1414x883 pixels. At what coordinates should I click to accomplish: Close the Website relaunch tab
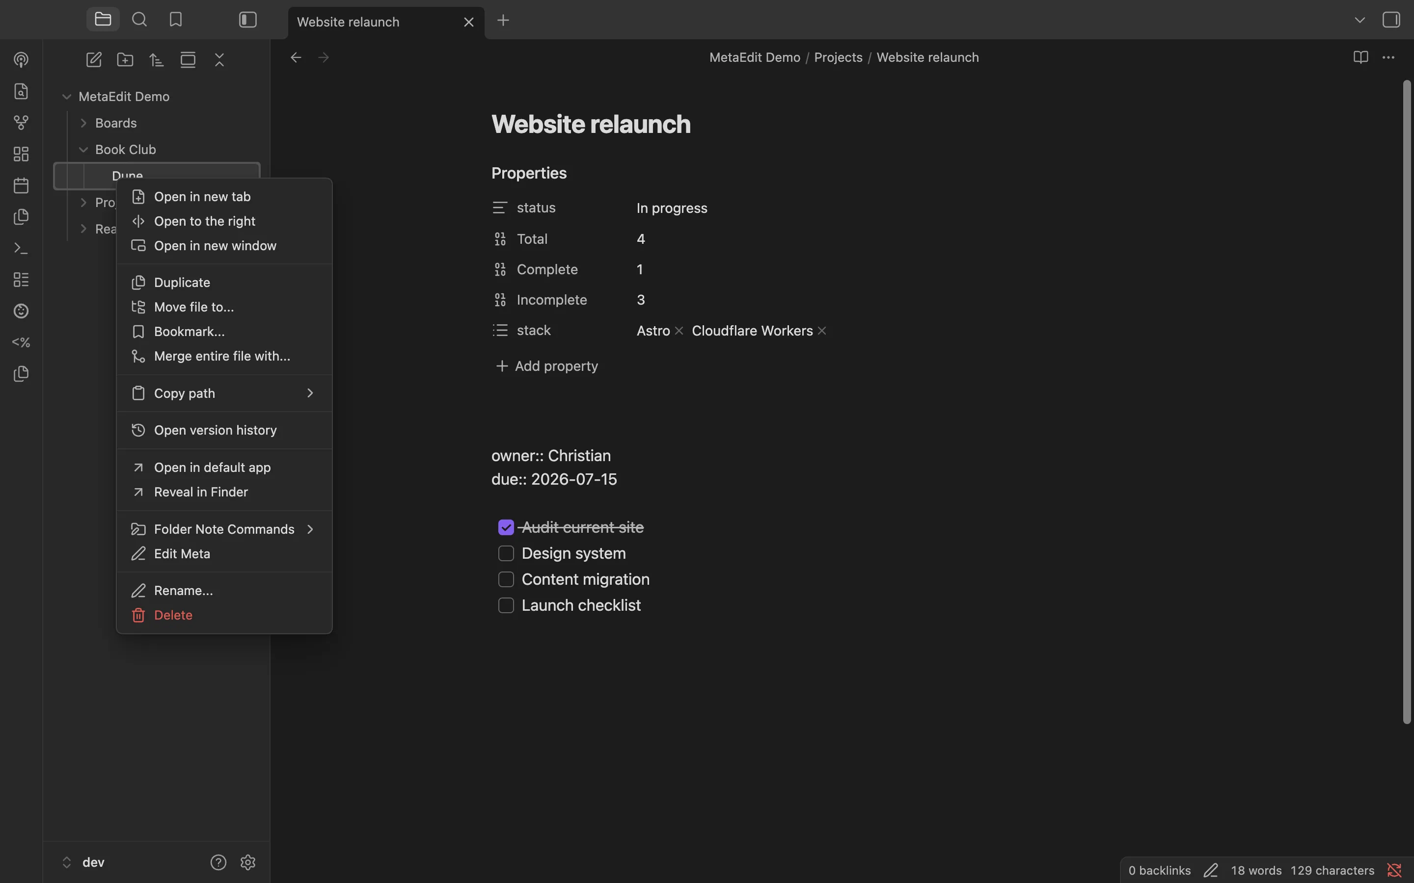click(x=468, y=22)
